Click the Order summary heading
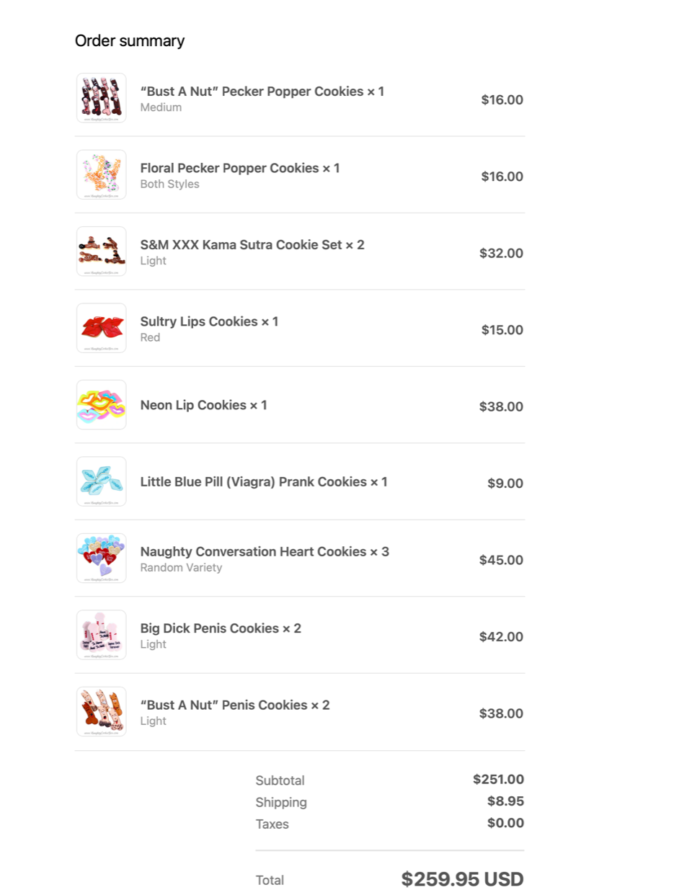This screenshot has height=895, width=692. (x=130, y=41)
